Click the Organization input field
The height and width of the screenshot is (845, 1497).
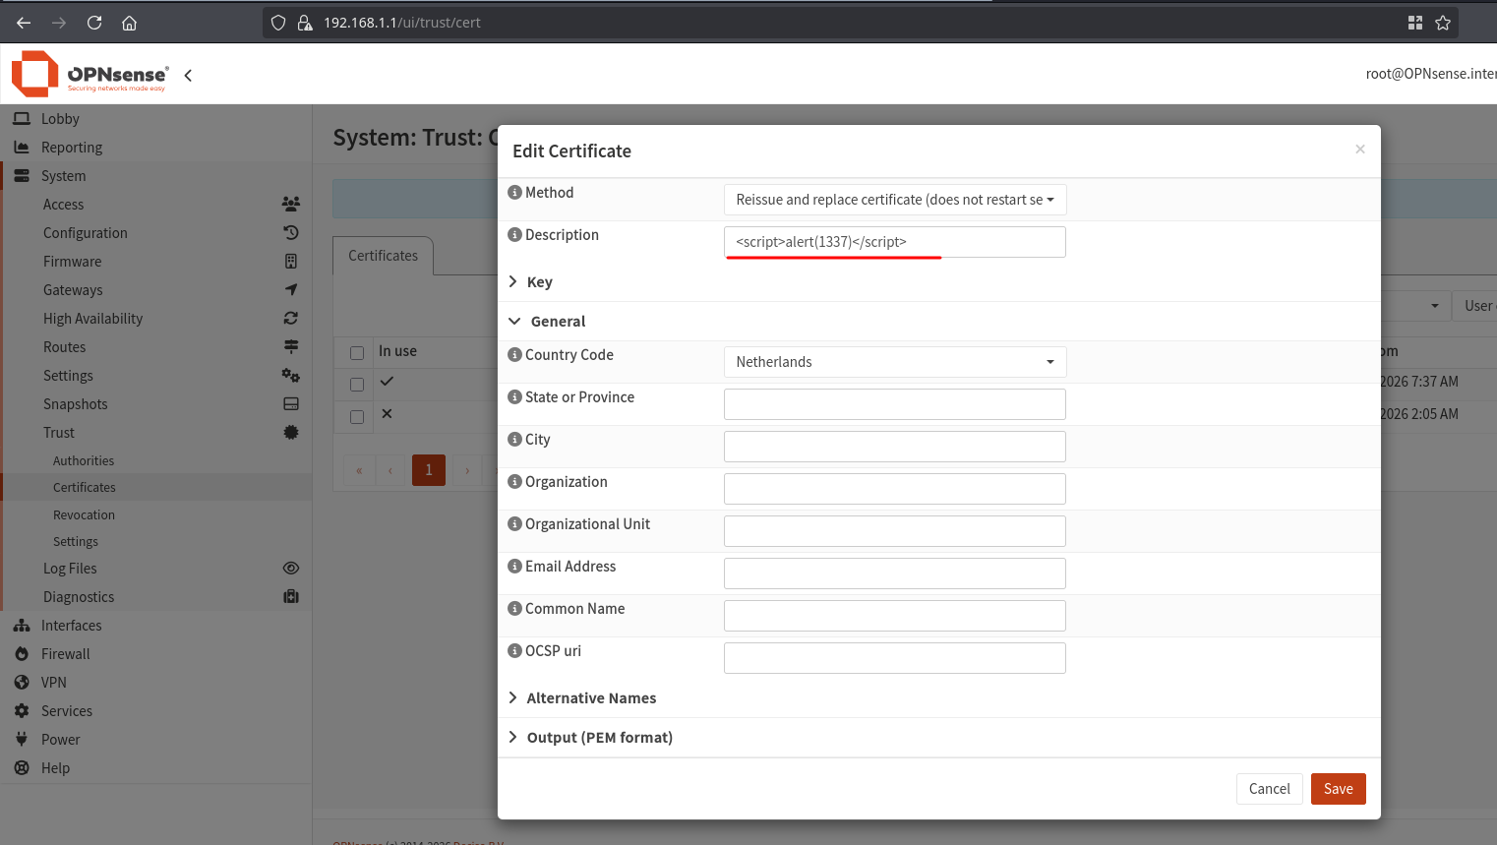895,489
